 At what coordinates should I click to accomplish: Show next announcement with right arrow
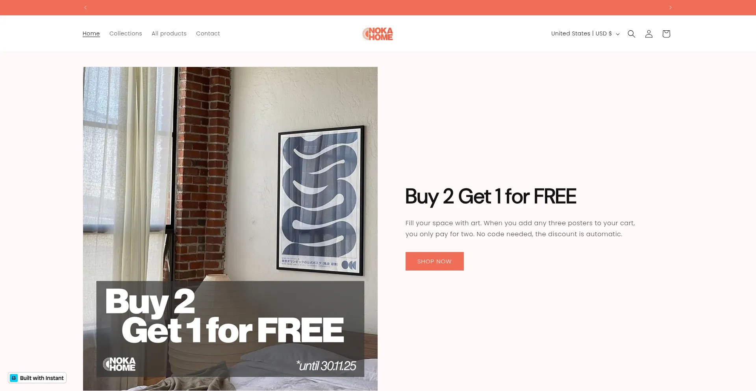pyautogui.click(x=670, y=7)
